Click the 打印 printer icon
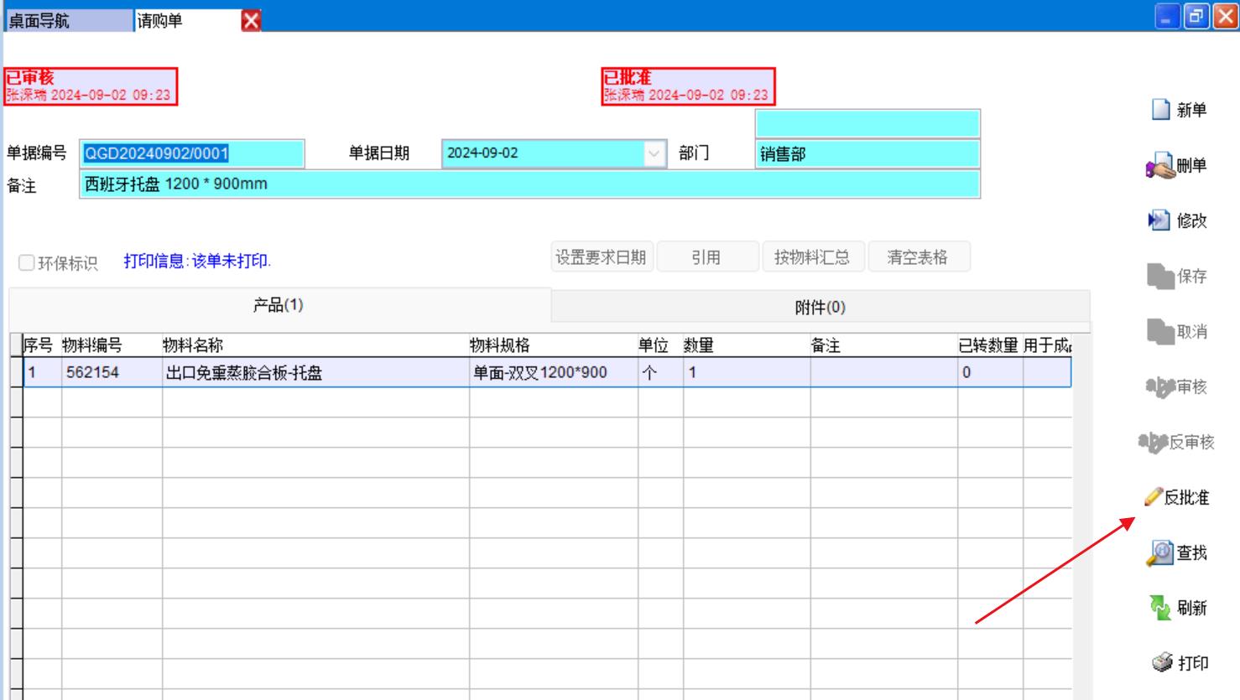 click(x=1162, y=663)
